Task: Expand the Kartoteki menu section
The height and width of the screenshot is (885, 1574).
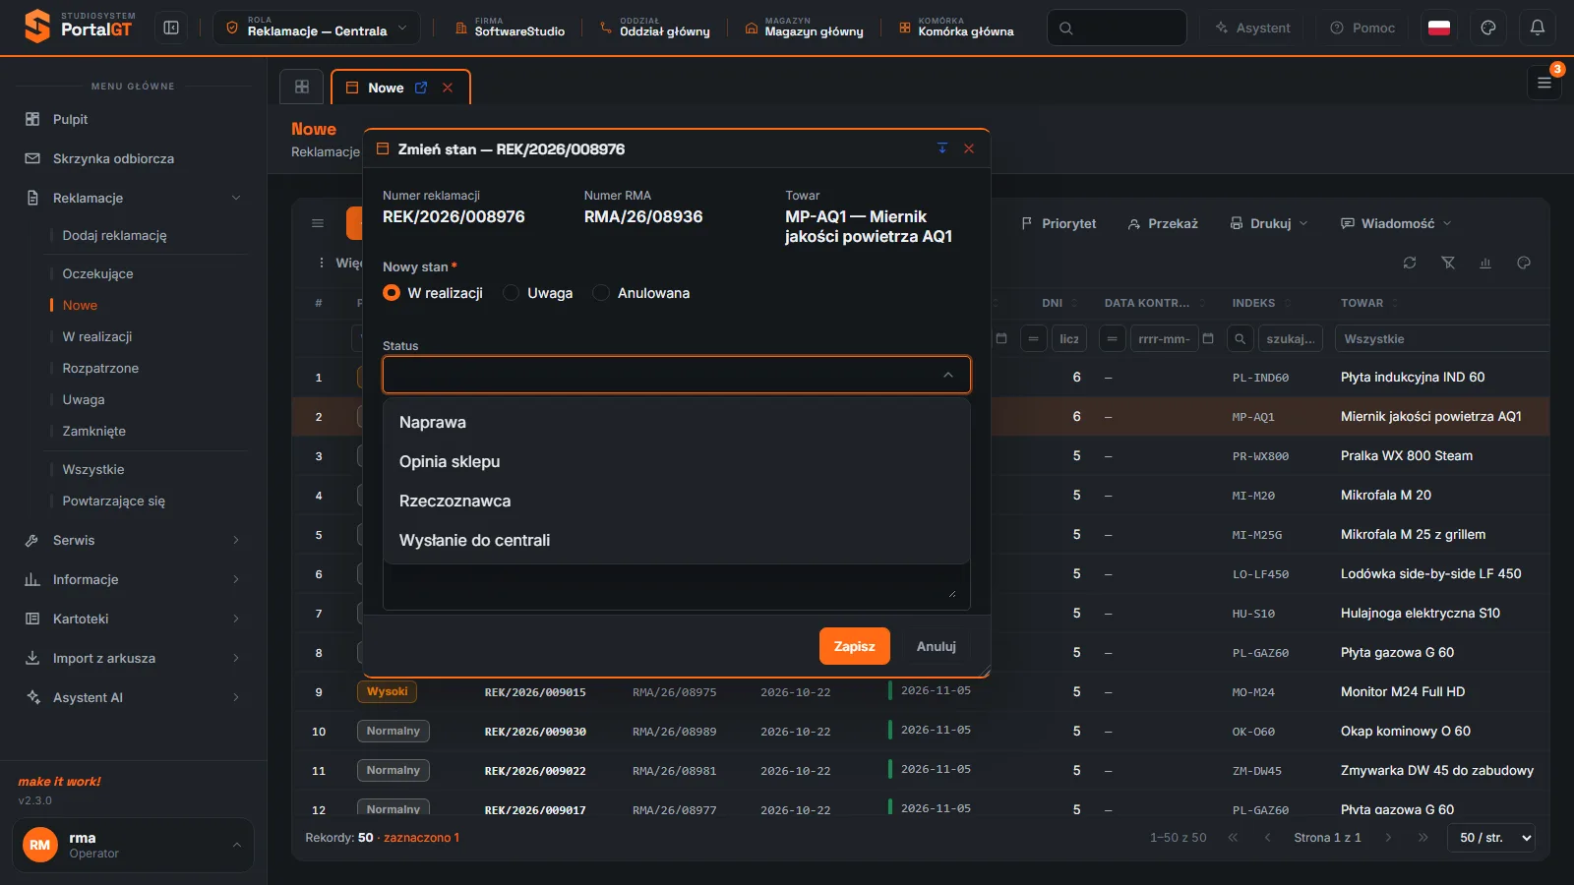Action: (x=134, y=619)
